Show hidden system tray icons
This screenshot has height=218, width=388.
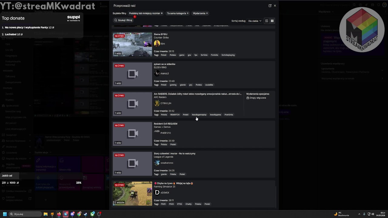359,214
